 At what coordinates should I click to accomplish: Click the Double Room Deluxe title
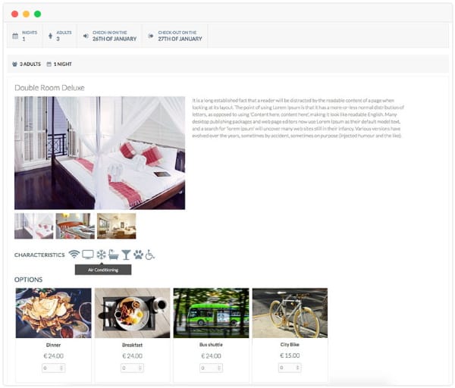click(49, 88)
